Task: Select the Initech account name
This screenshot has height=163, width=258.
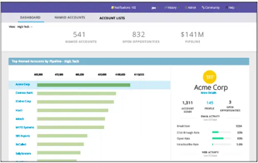Action: [20, 119]
